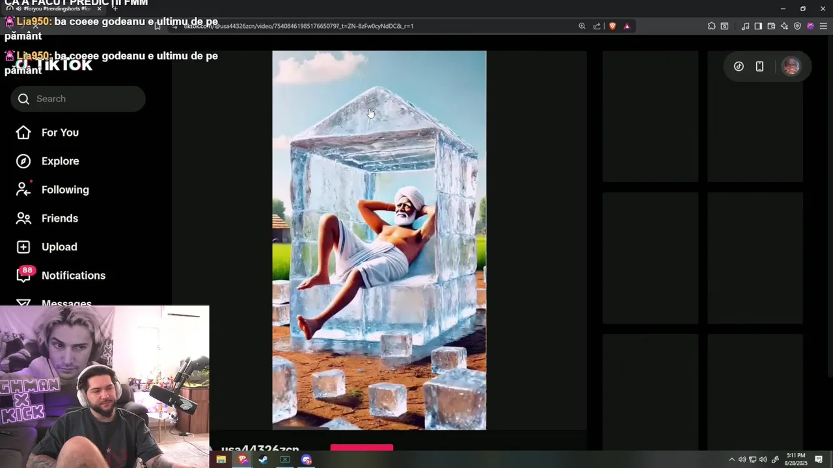The width and height of the screenshot is (833, 468).
Task: Open the Brave Wallet icon
Action: click(771, 26)
